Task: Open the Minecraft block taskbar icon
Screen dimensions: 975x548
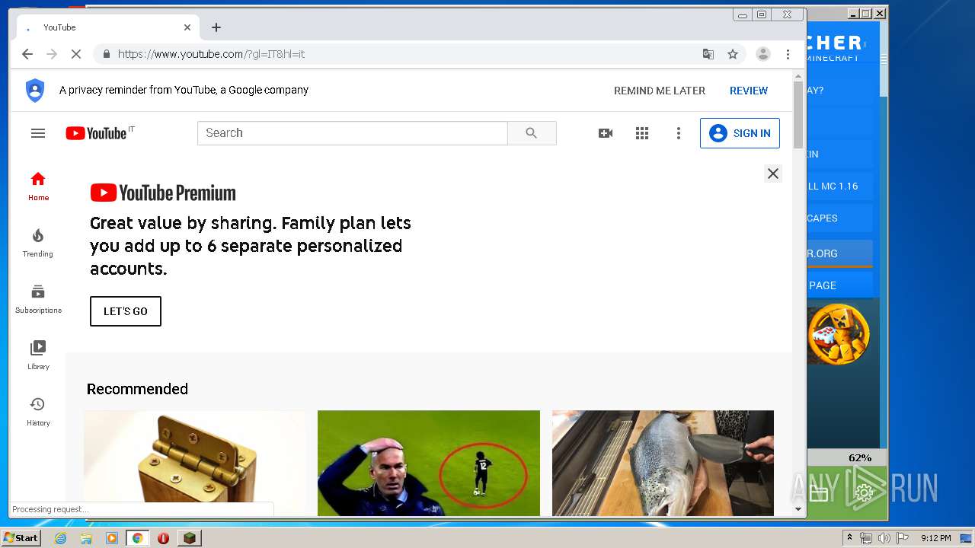Action: [189, 538]
